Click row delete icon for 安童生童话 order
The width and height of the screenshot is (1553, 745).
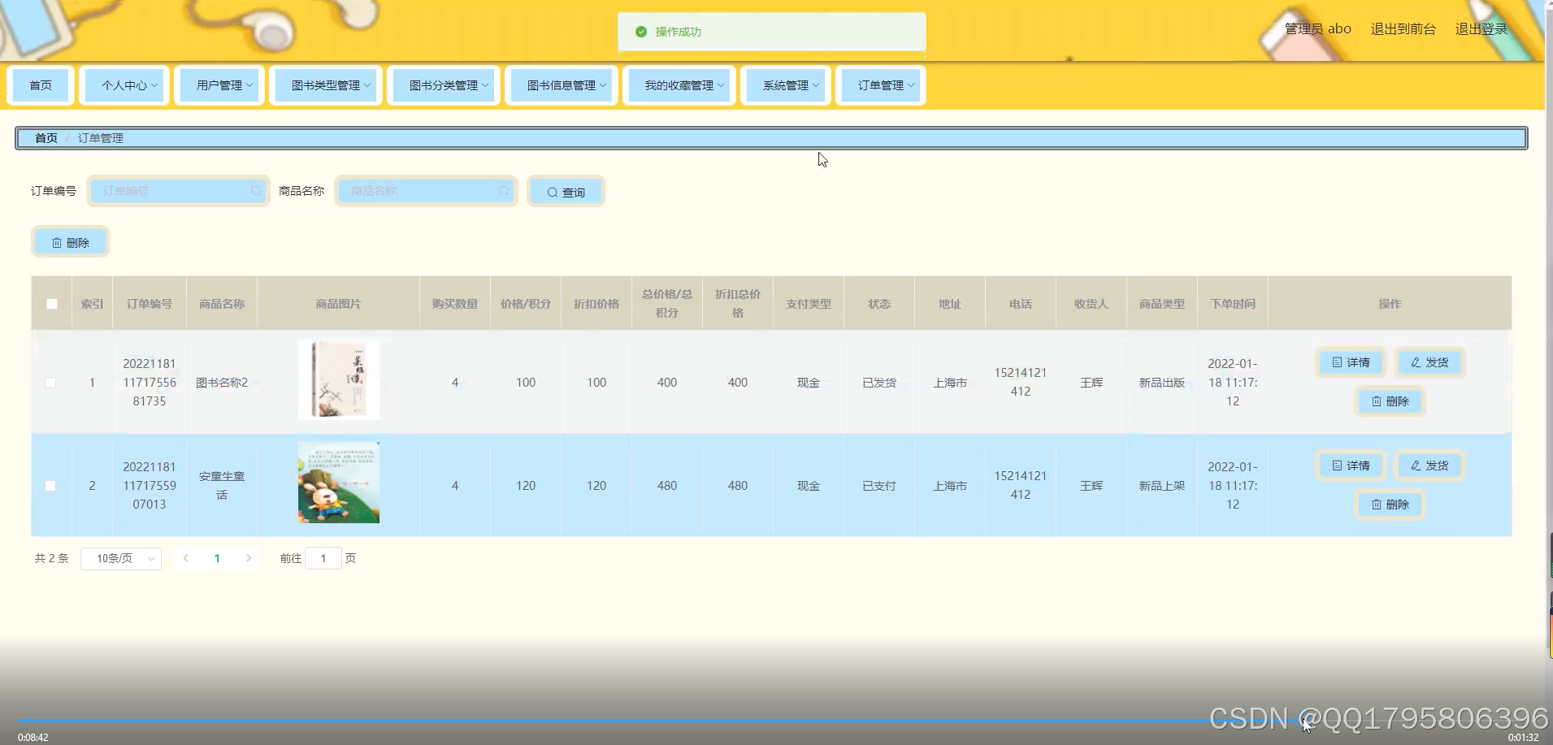coord(1377,504)
